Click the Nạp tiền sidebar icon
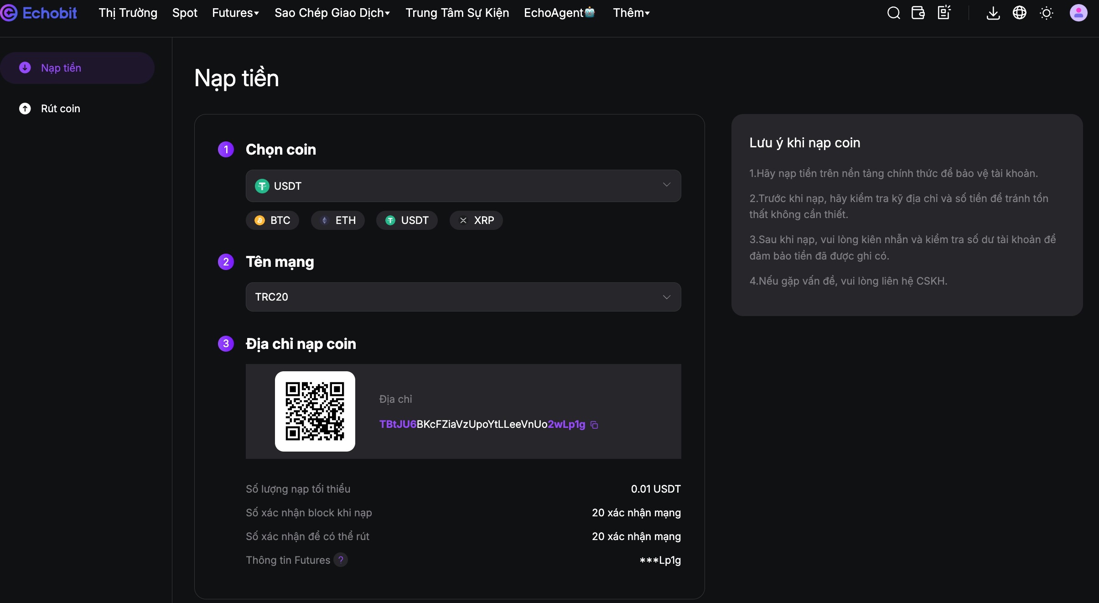Image resolution: width=1099 pixels, height=603 pixels. 25,68
